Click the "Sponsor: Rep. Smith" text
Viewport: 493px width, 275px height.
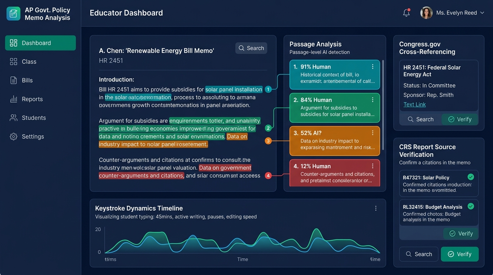[429, 95]
